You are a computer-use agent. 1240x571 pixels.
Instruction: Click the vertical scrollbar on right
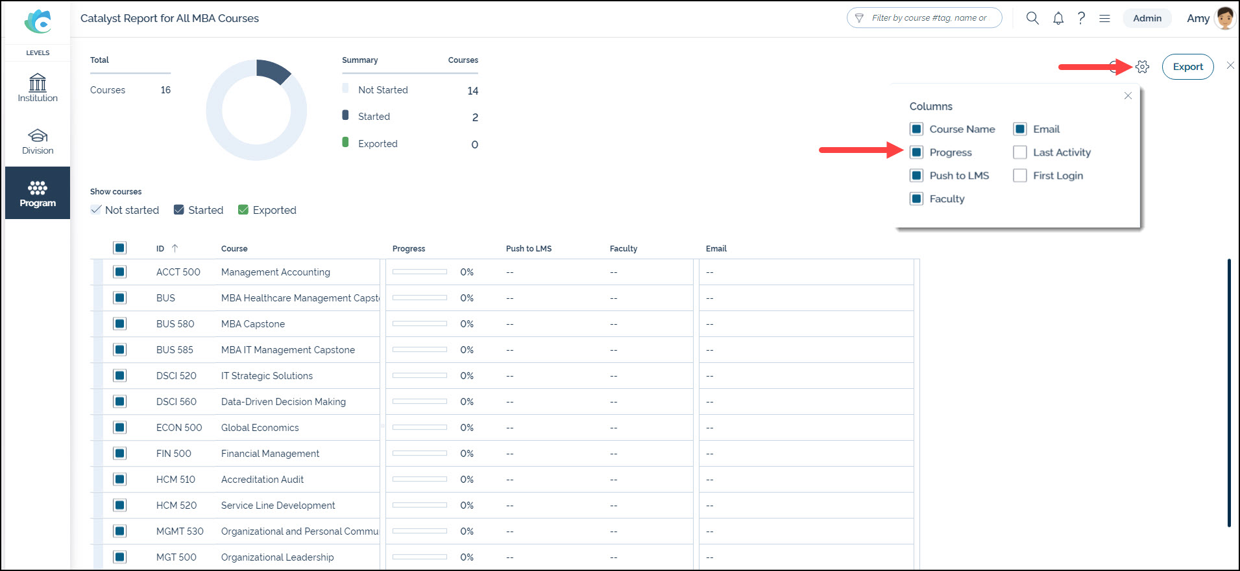[x=1229, y=393]
